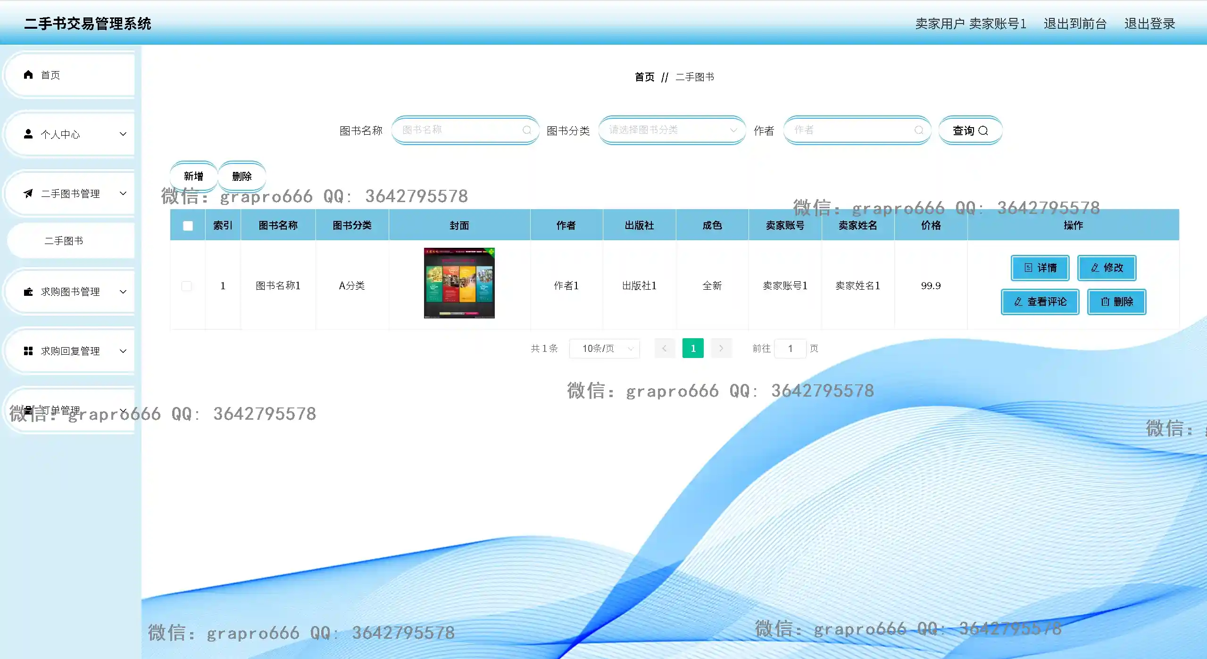Open the 图书分类 category dropdown
Image resolution: width=1207 pixels, height=659 pixels.
[x=672, y=130]
